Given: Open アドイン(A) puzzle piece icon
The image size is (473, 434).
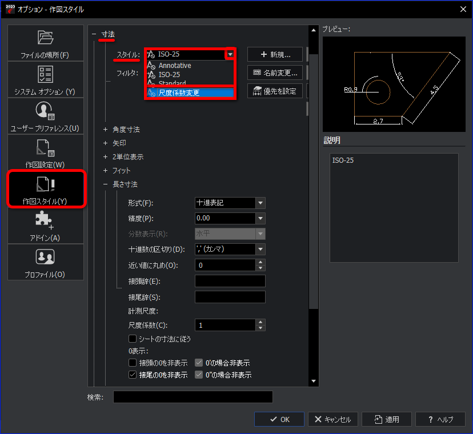Looking at the screenshot, I should (46, 221).
